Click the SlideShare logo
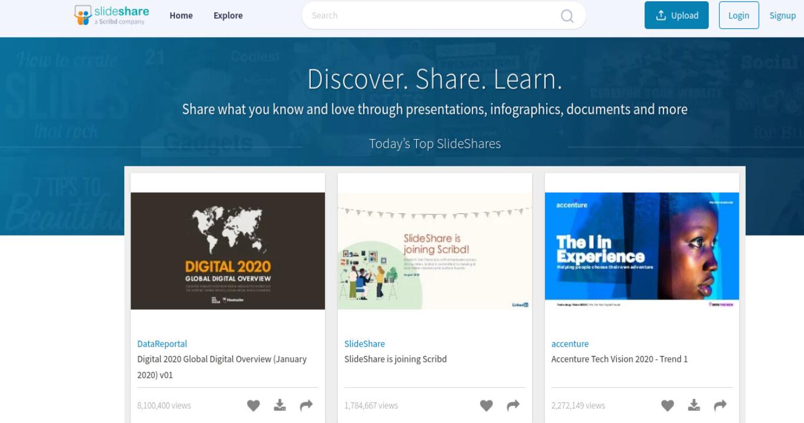 [112, 15]
